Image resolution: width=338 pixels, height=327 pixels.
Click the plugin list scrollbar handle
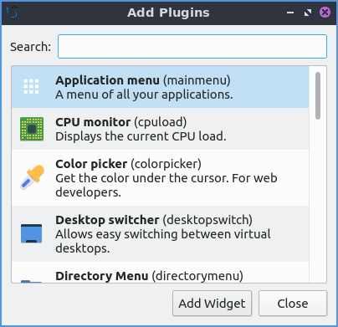tap(318, 95)
